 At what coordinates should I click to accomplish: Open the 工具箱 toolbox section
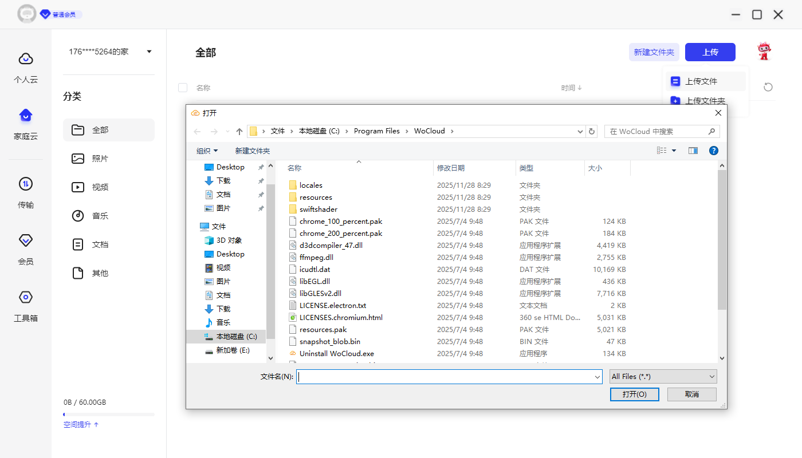[x=25, y=305]
